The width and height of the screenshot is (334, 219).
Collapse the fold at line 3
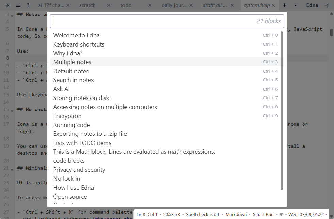[12, 16]
